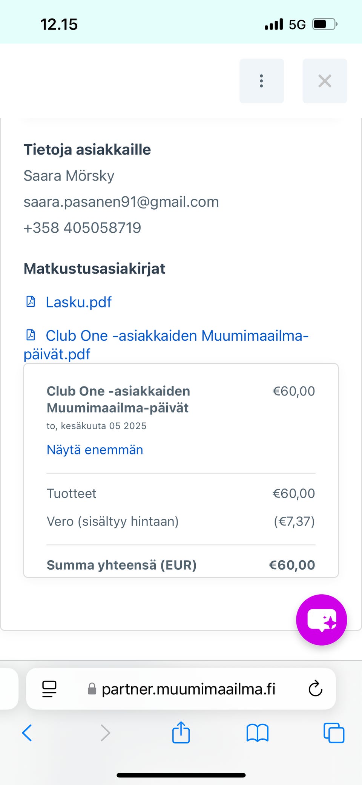The image size is (362, 785).
Task: Tap the clock in the status bar
Action: 59,25
